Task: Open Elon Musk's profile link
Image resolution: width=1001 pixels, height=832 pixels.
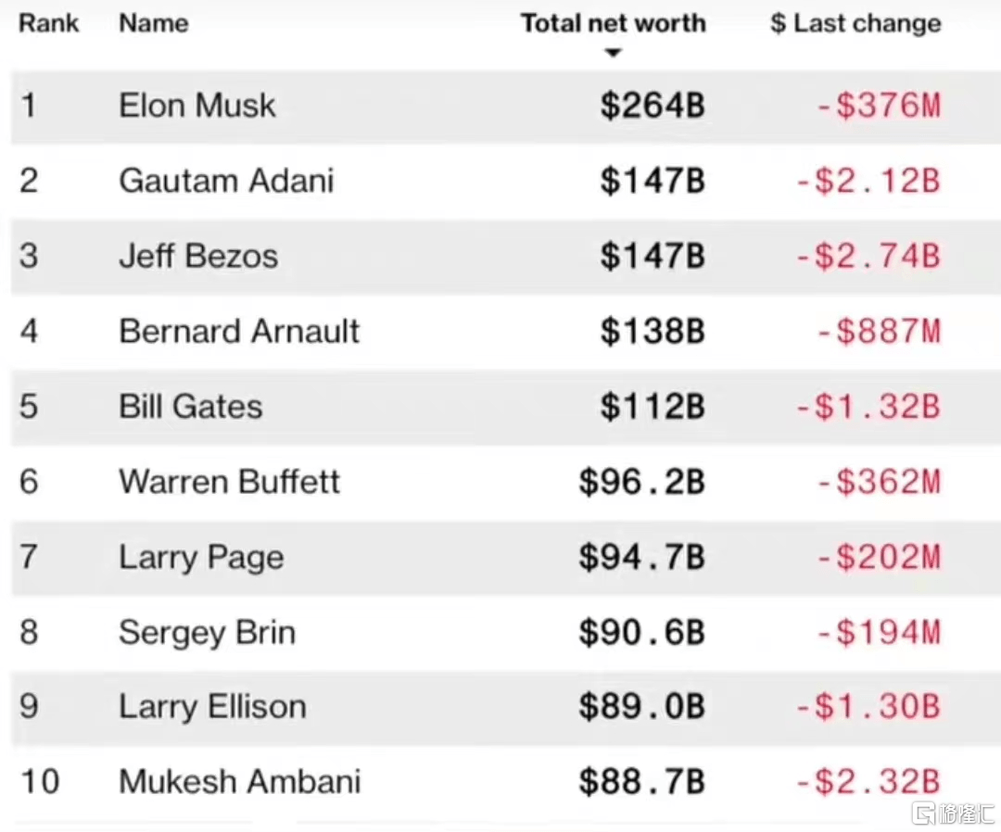Action: pos(197,106)
